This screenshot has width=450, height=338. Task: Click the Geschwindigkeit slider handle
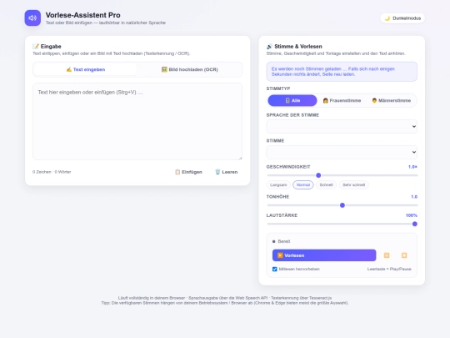tap(318, 175)
